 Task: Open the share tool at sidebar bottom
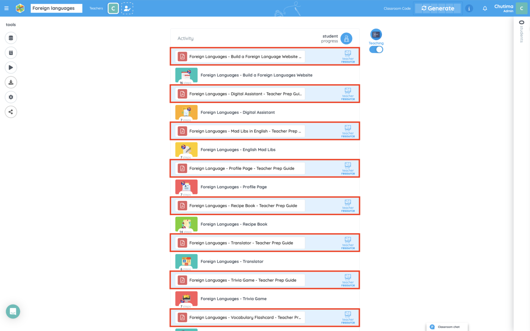click(11, 112)
